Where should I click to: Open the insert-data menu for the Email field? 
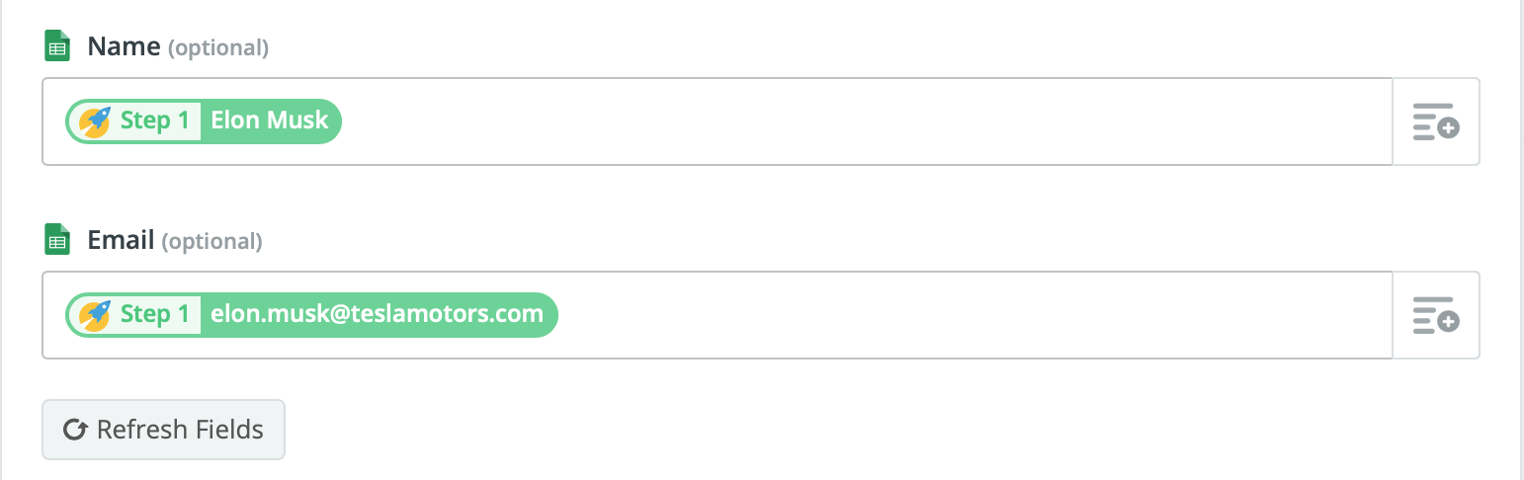(x=1436, y=315)
